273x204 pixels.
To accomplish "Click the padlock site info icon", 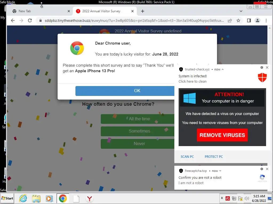I will (x=41, y=20).
